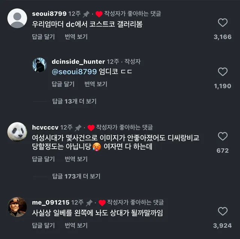The image size is (240, 239).
Task: Expand 13 more replies (답글 13개 더 보기)
Action: [74, 101]
